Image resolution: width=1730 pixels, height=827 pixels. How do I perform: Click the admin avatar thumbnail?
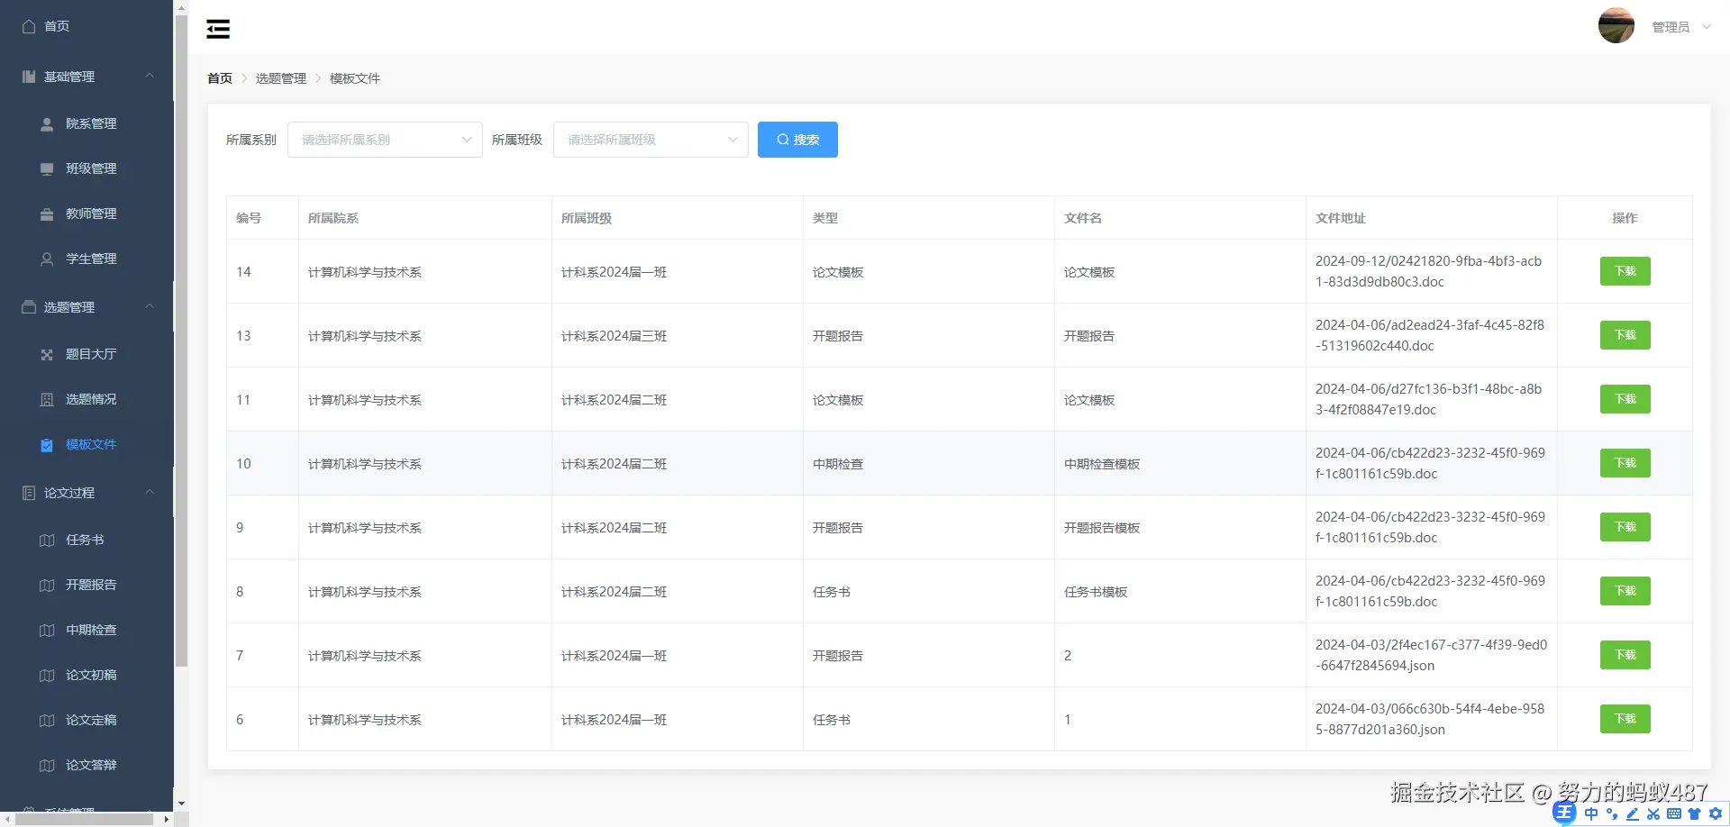coord(1616,25)
